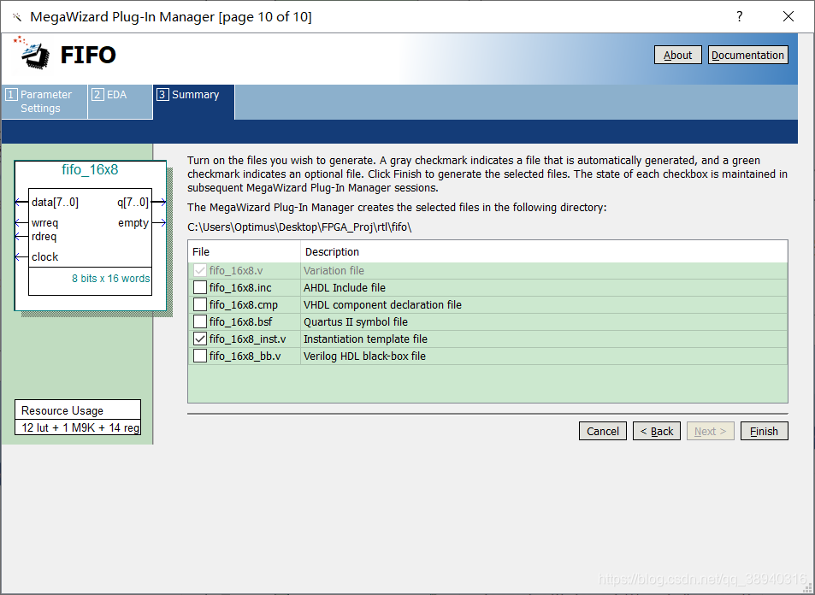Open the question mark help button
The image size is (815, 595).
[x=739, y=16]
